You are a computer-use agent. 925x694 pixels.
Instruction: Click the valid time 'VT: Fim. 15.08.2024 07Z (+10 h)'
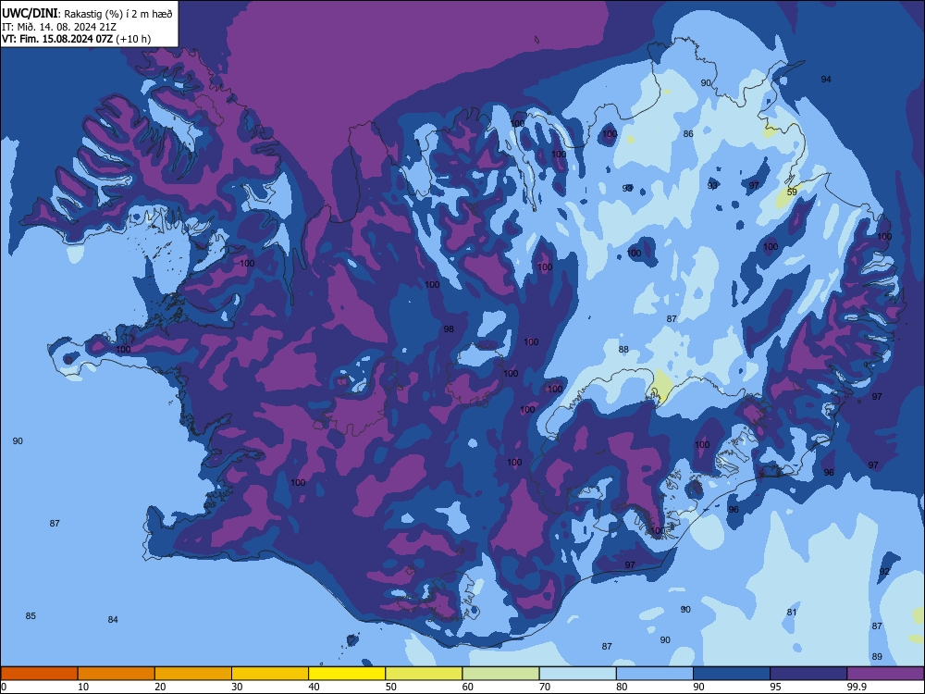(x=76, y=39)
